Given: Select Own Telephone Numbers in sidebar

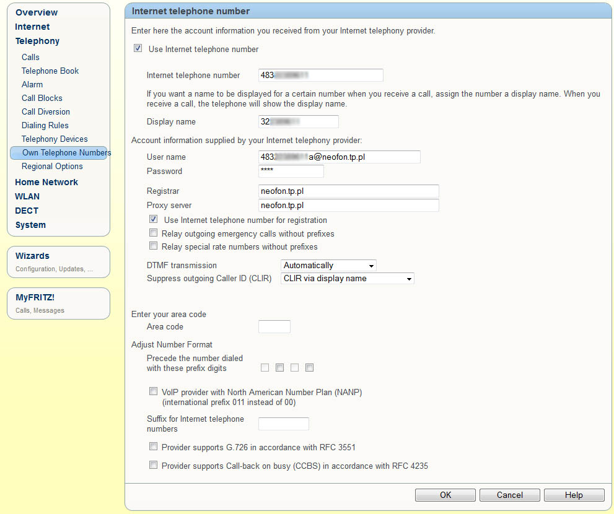Looking at the screenshot, I should click(59, 153).
